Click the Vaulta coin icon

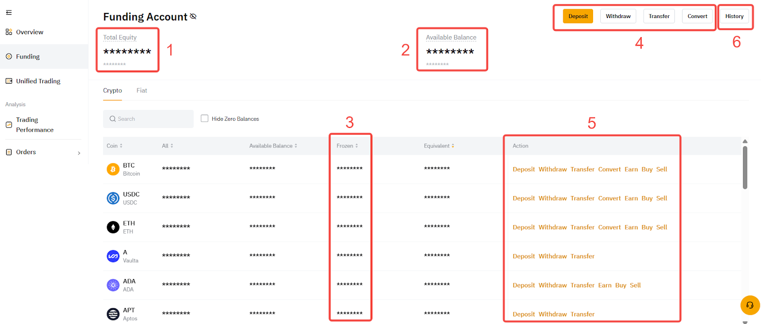coord(113,256)
